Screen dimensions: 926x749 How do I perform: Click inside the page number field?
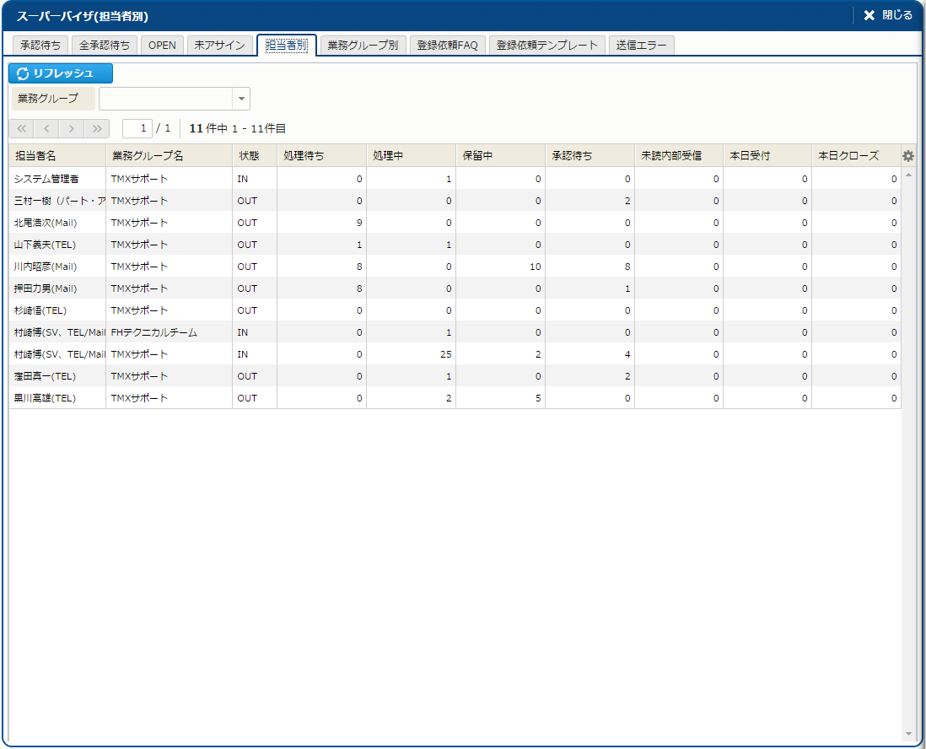tap(137, 129)
